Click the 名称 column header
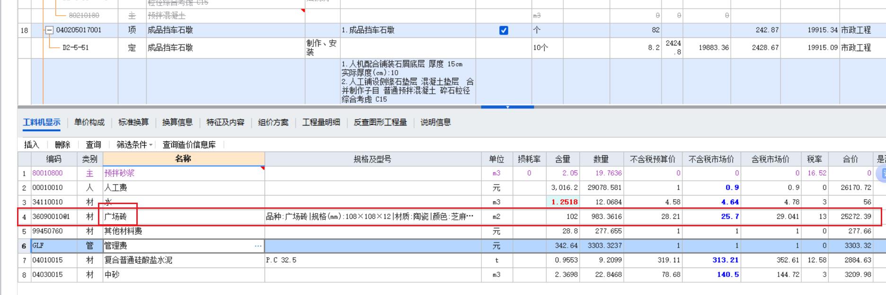The image size is (886, 295). [x=184, y=159]
